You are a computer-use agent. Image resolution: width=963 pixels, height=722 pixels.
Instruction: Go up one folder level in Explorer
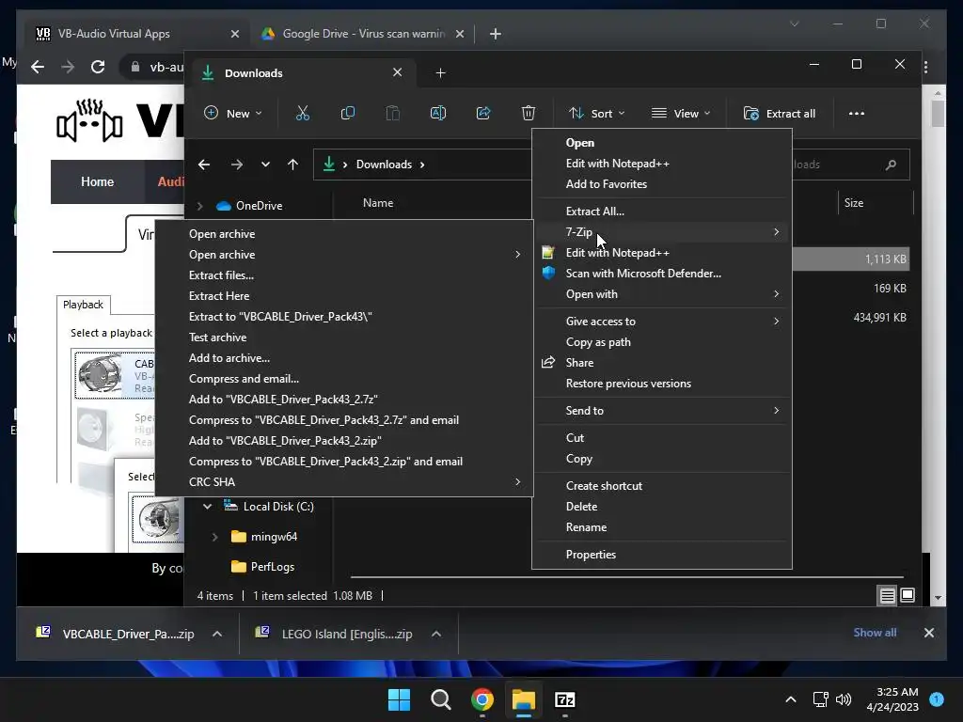point(293,165)
